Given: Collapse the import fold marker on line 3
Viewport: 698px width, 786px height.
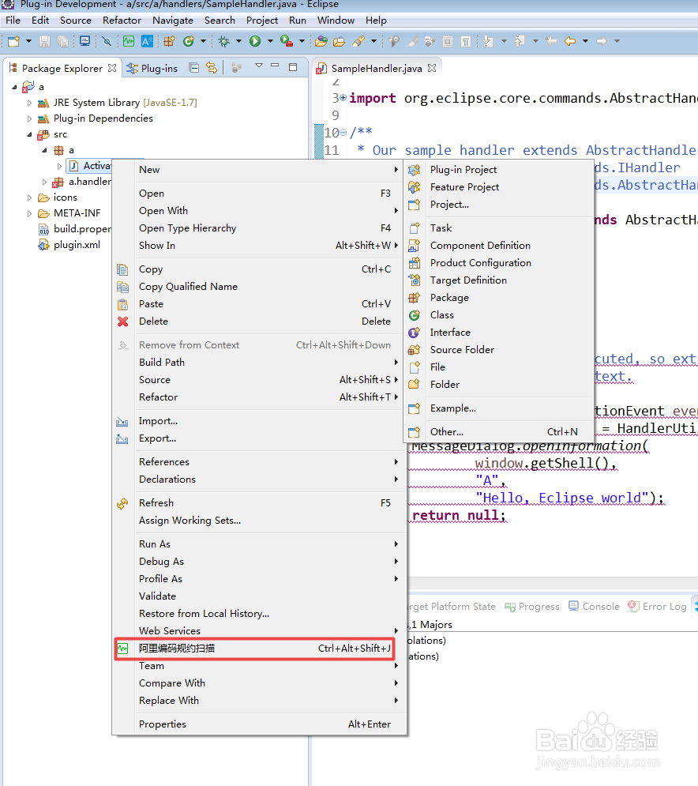Looking at the screenshot, I should pyautogui.click(x=343, y=97).
